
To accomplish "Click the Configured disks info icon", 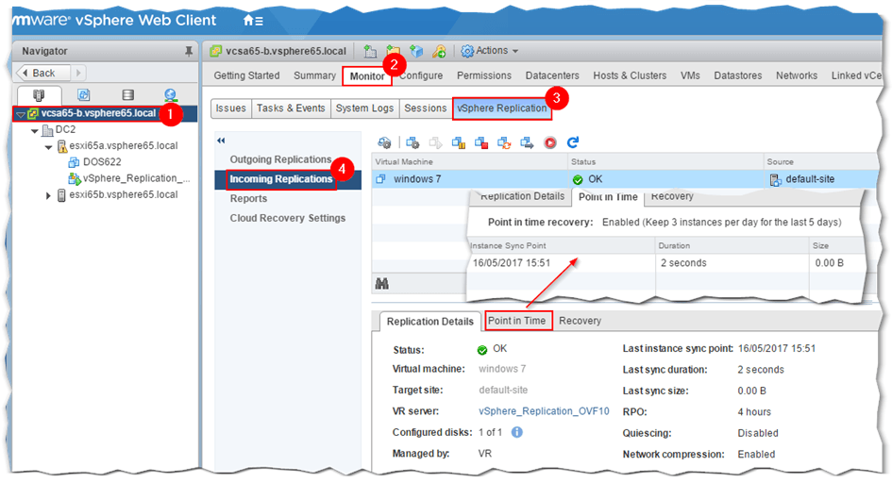I will (x=516, y=432).
